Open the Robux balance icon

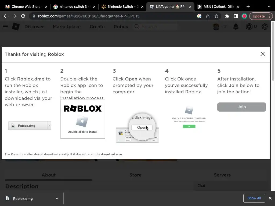coord(249,27)
